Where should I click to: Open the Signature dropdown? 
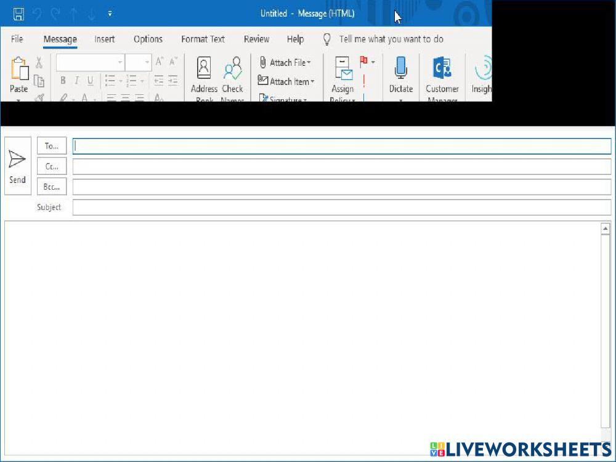[x=285, y=99]
